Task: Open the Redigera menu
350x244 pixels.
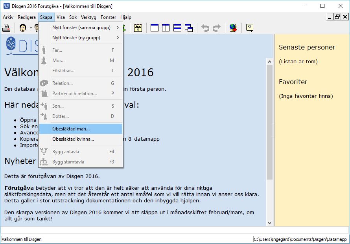Action: point(27,17)
